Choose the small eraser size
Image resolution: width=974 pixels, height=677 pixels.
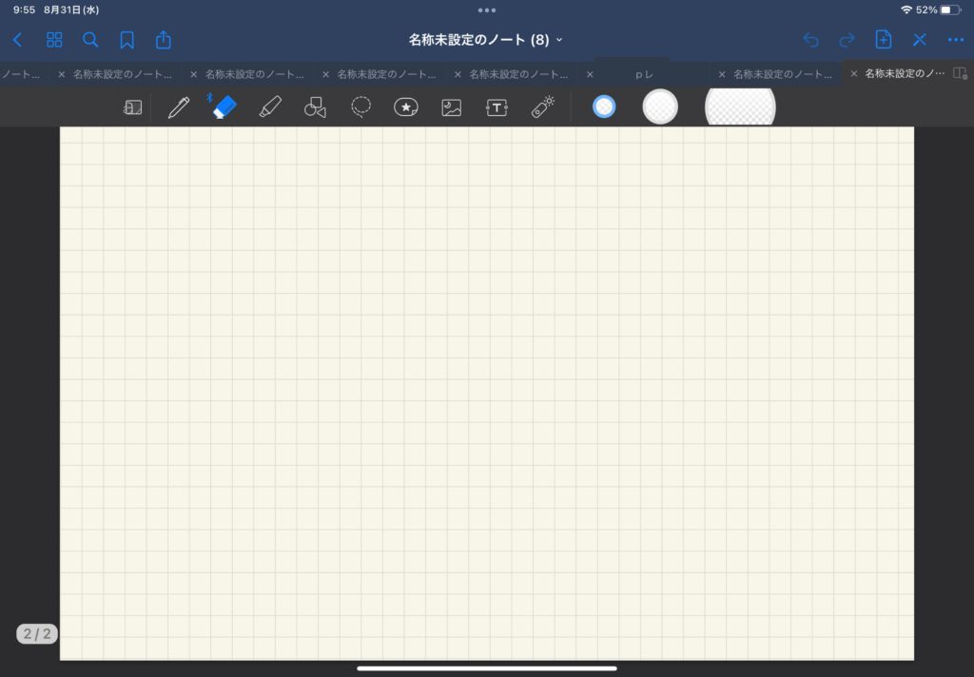(x=604, y=106)
